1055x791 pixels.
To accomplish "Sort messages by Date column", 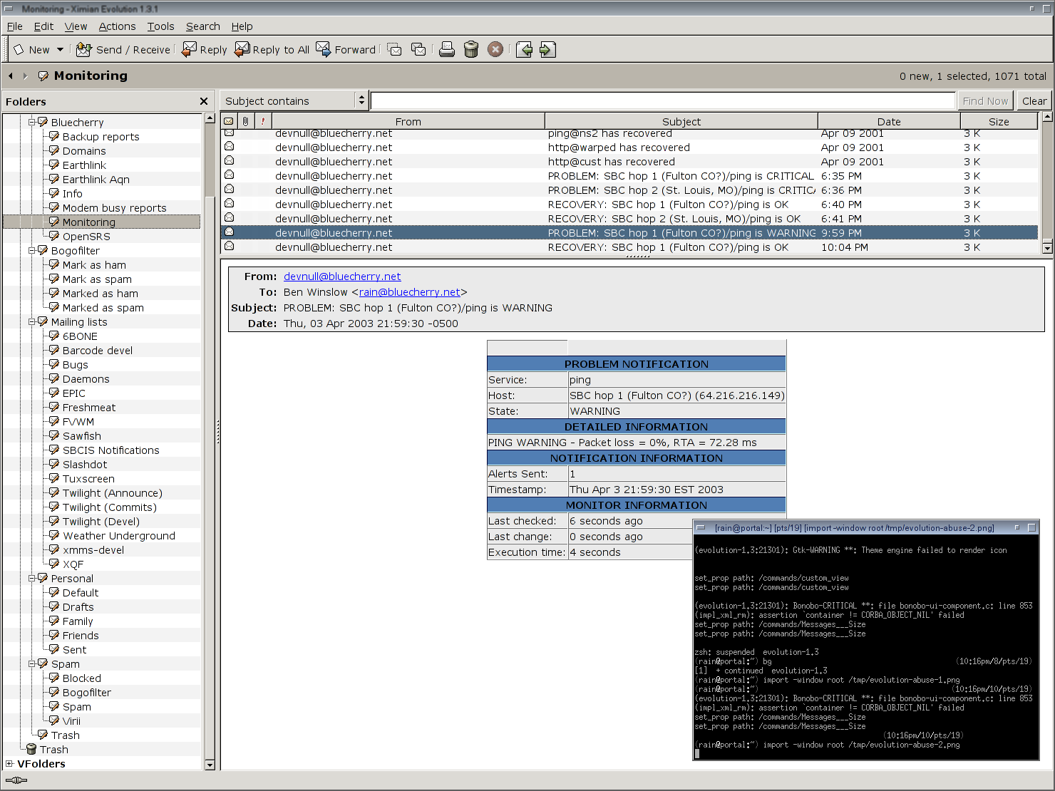I will click(x=889, y=121).
